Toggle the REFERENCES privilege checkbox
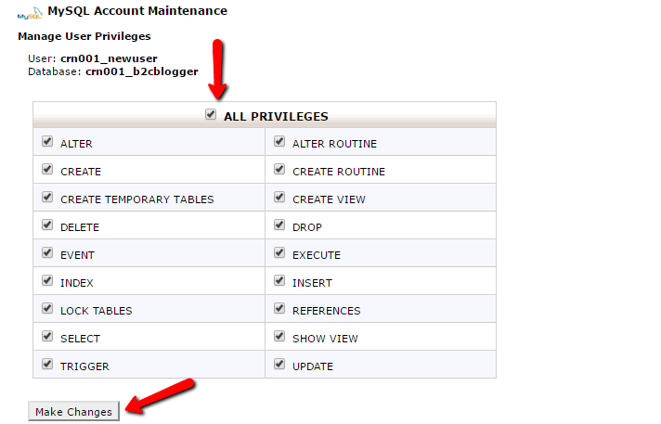Viewport: 661px width, 424px height. (x=279, y=308)
